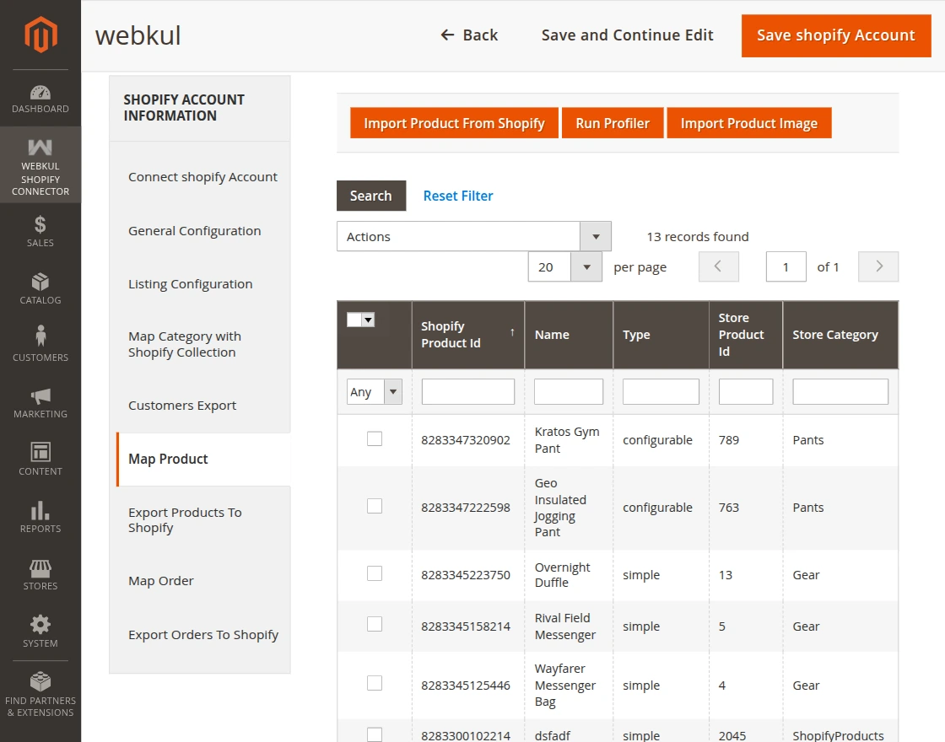Switch to the Map Order section

click(161, 580)
